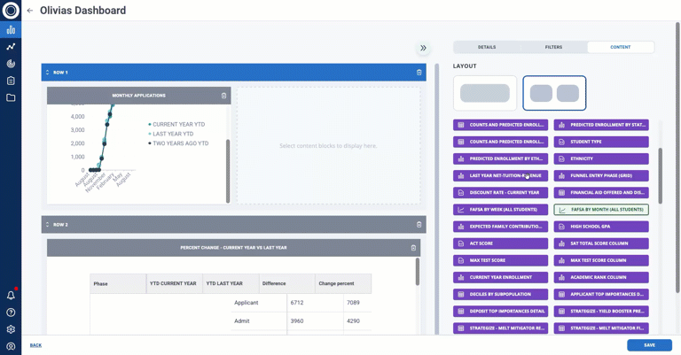Click the Row 1 reorder handle
Screen dimensions: 681x355
click(x=47, y=73)
